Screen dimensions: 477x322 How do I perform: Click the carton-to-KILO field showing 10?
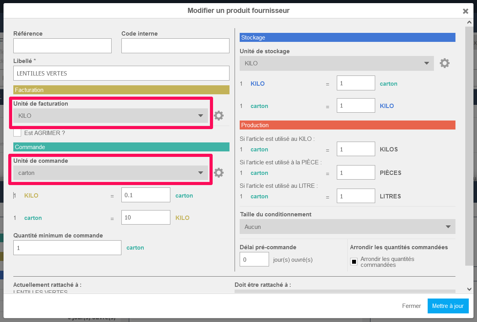coord(146,218)
